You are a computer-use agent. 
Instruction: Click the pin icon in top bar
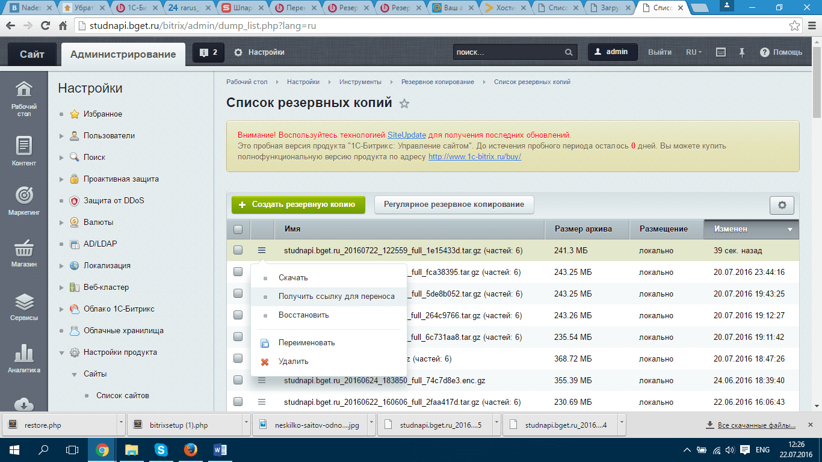pos(742,52)
